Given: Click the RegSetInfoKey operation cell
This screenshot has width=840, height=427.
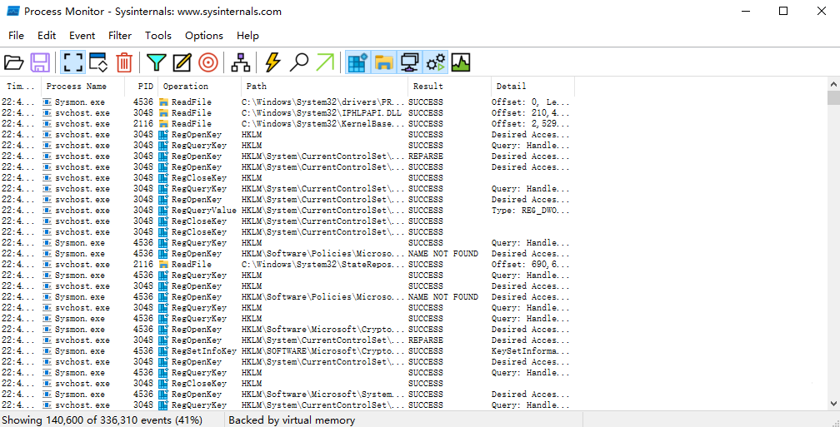Looking at the screenshot, I should (x=203, y=351).
